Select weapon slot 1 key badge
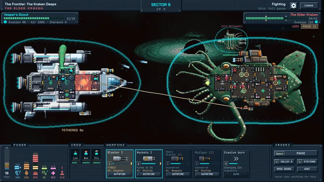This screenshot has height=182, width=324. pos(109,163)
